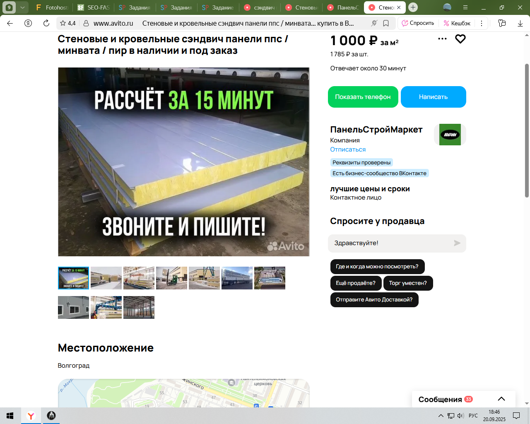
Task: Open the ПанельСтройМаркет seller profile name
Action: coord(376,130)
